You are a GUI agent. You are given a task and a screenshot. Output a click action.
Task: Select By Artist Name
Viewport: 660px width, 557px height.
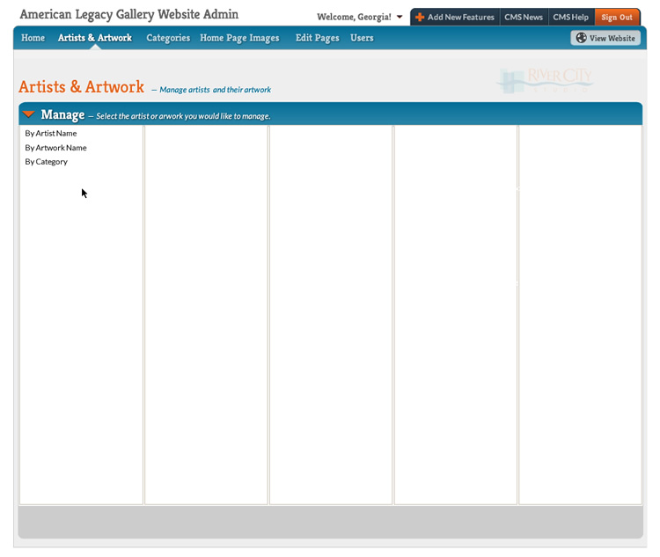[51, 134]
